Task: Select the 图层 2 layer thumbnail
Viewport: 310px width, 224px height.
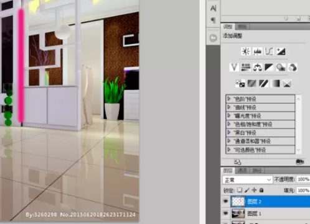Action: point(238,201)
